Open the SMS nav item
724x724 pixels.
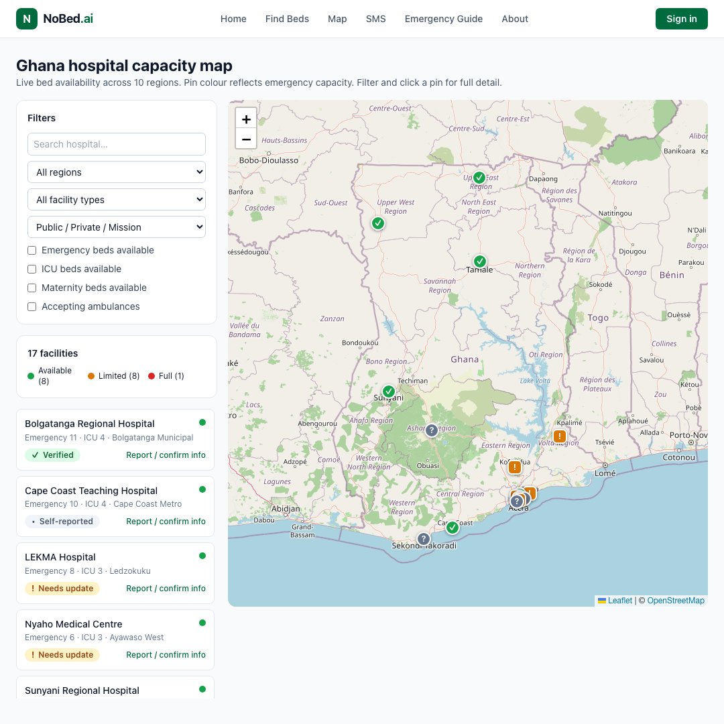point(376,19)
